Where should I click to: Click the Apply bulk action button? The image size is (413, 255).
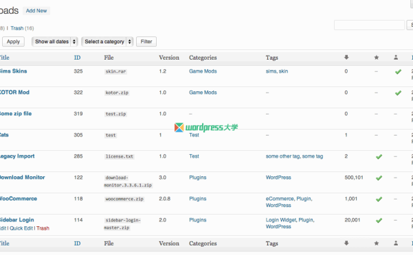[x=13, y=42]
